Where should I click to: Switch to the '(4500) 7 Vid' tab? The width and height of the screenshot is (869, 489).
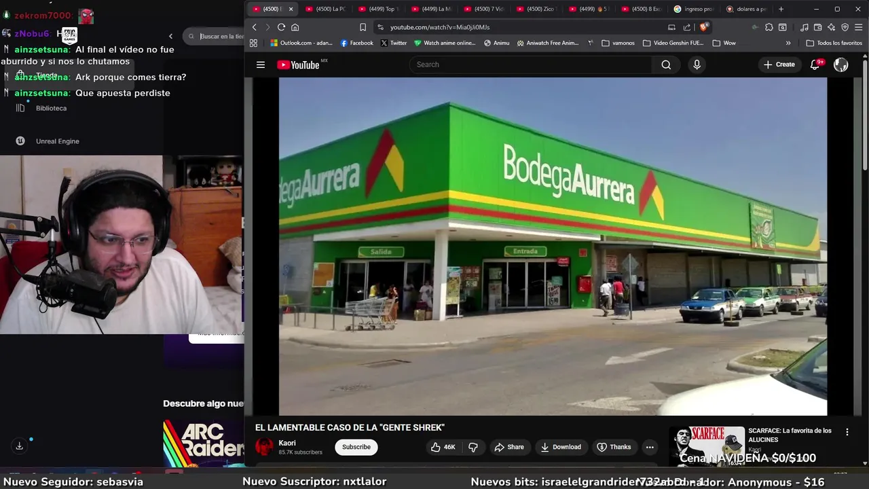tap(485, 9)
